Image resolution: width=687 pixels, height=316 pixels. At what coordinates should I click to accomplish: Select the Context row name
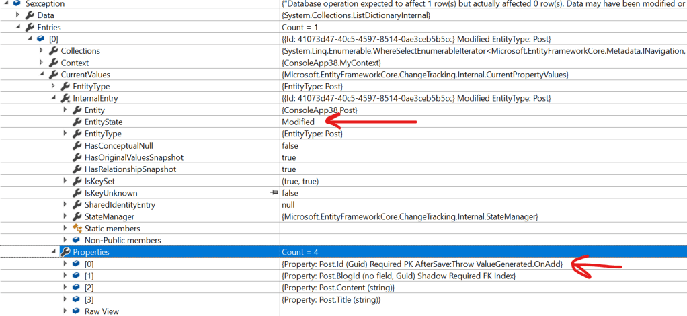pos(74,63)
